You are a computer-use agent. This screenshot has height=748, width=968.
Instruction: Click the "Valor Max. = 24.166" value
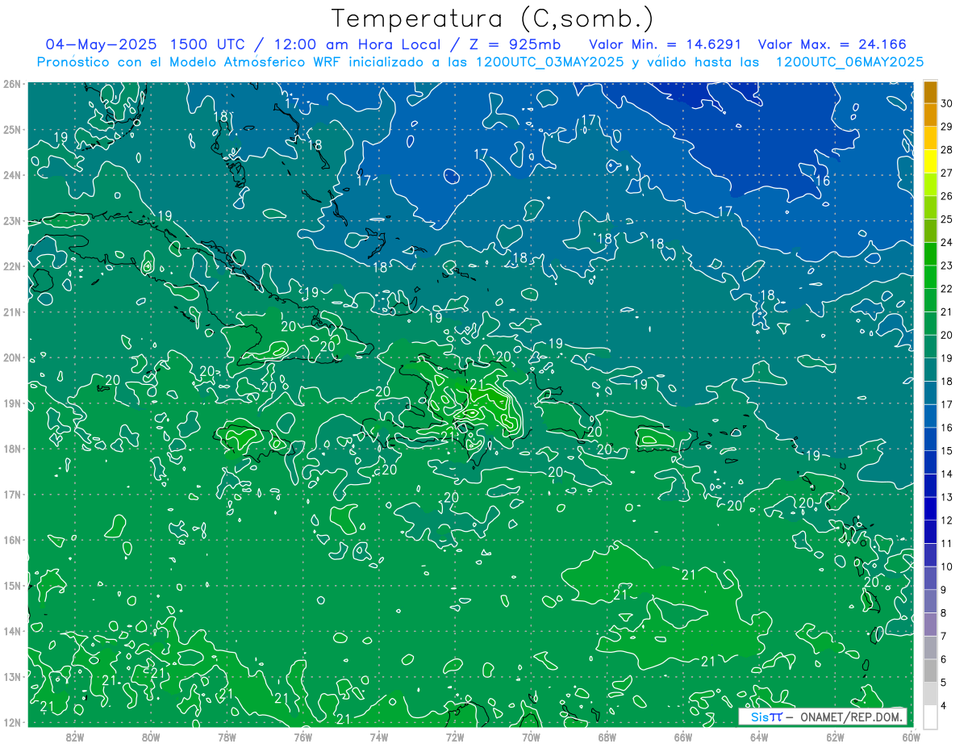832,44
